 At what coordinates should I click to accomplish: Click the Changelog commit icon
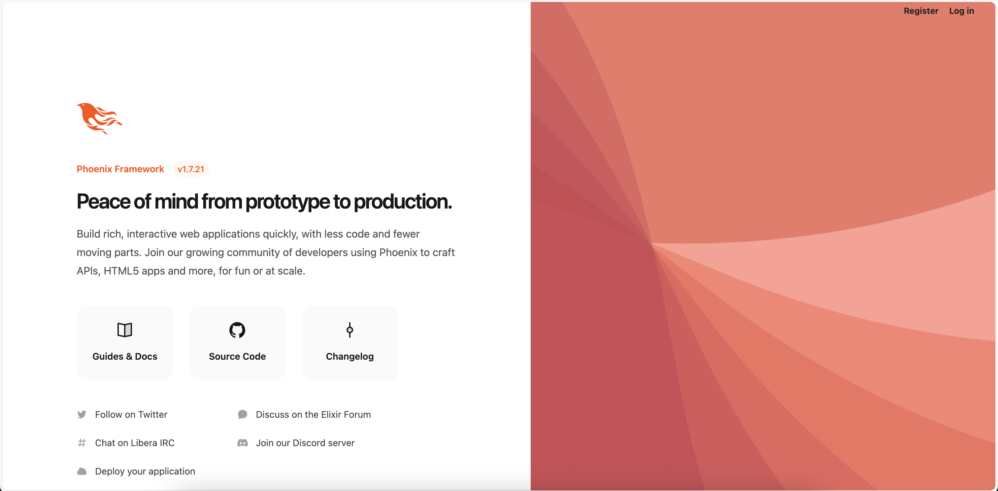point(349,330)
